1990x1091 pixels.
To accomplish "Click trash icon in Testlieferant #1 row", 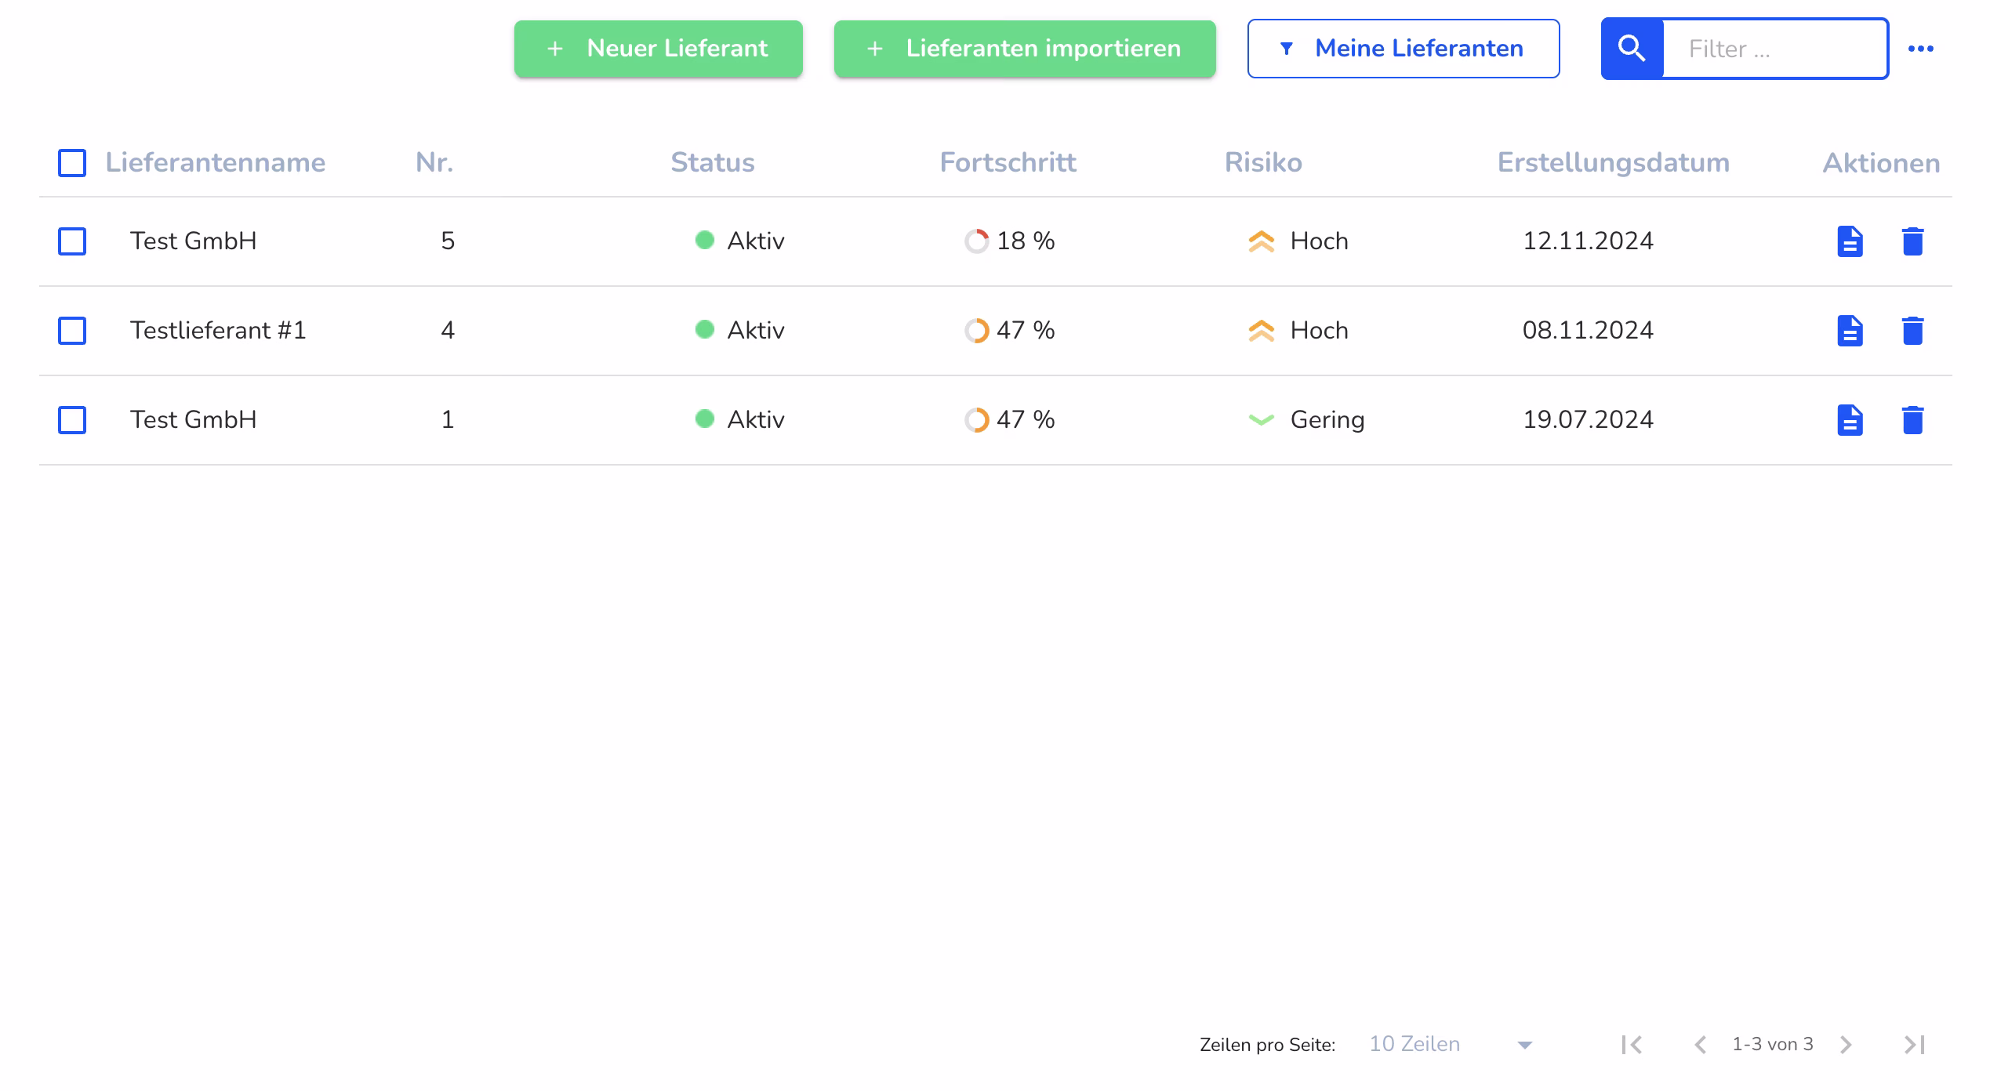I will tap(1912, 330).
